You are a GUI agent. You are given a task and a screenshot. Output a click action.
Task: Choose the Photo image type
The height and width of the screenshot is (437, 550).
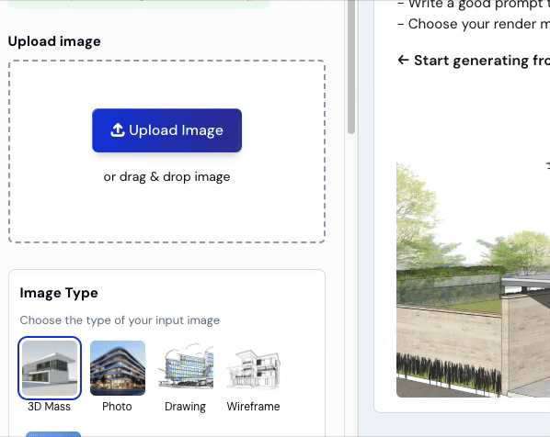click(x=118, y=368)
